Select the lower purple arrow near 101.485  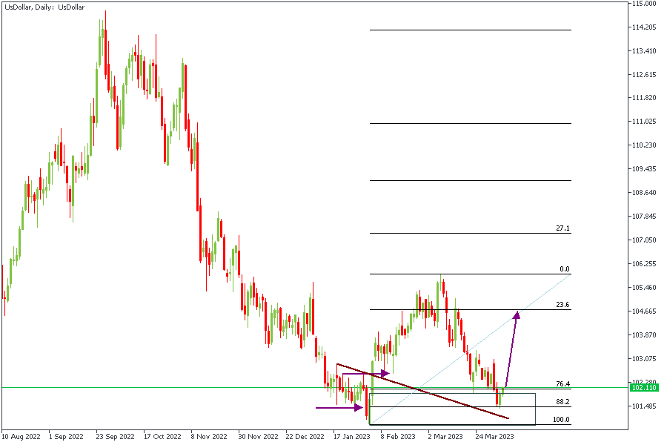pos(337,407)
